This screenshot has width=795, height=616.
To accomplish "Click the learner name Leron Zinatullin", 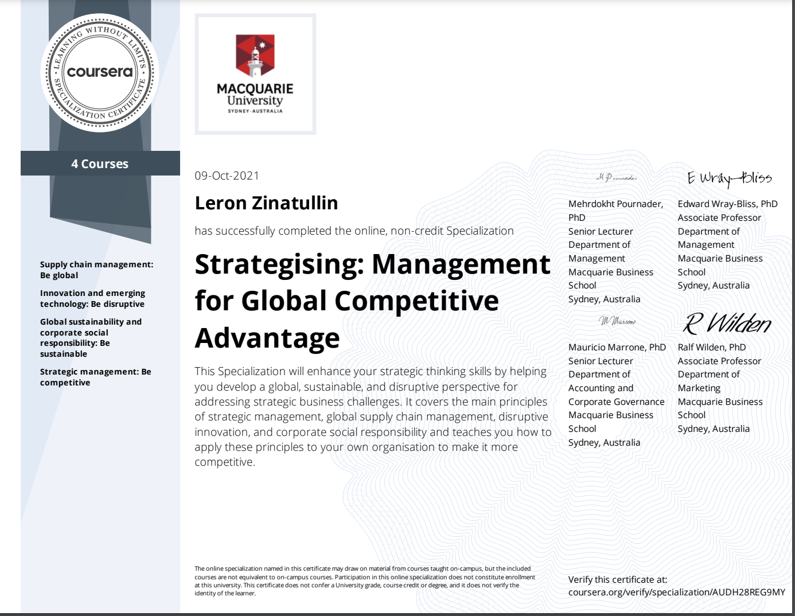I will [266, 203].
